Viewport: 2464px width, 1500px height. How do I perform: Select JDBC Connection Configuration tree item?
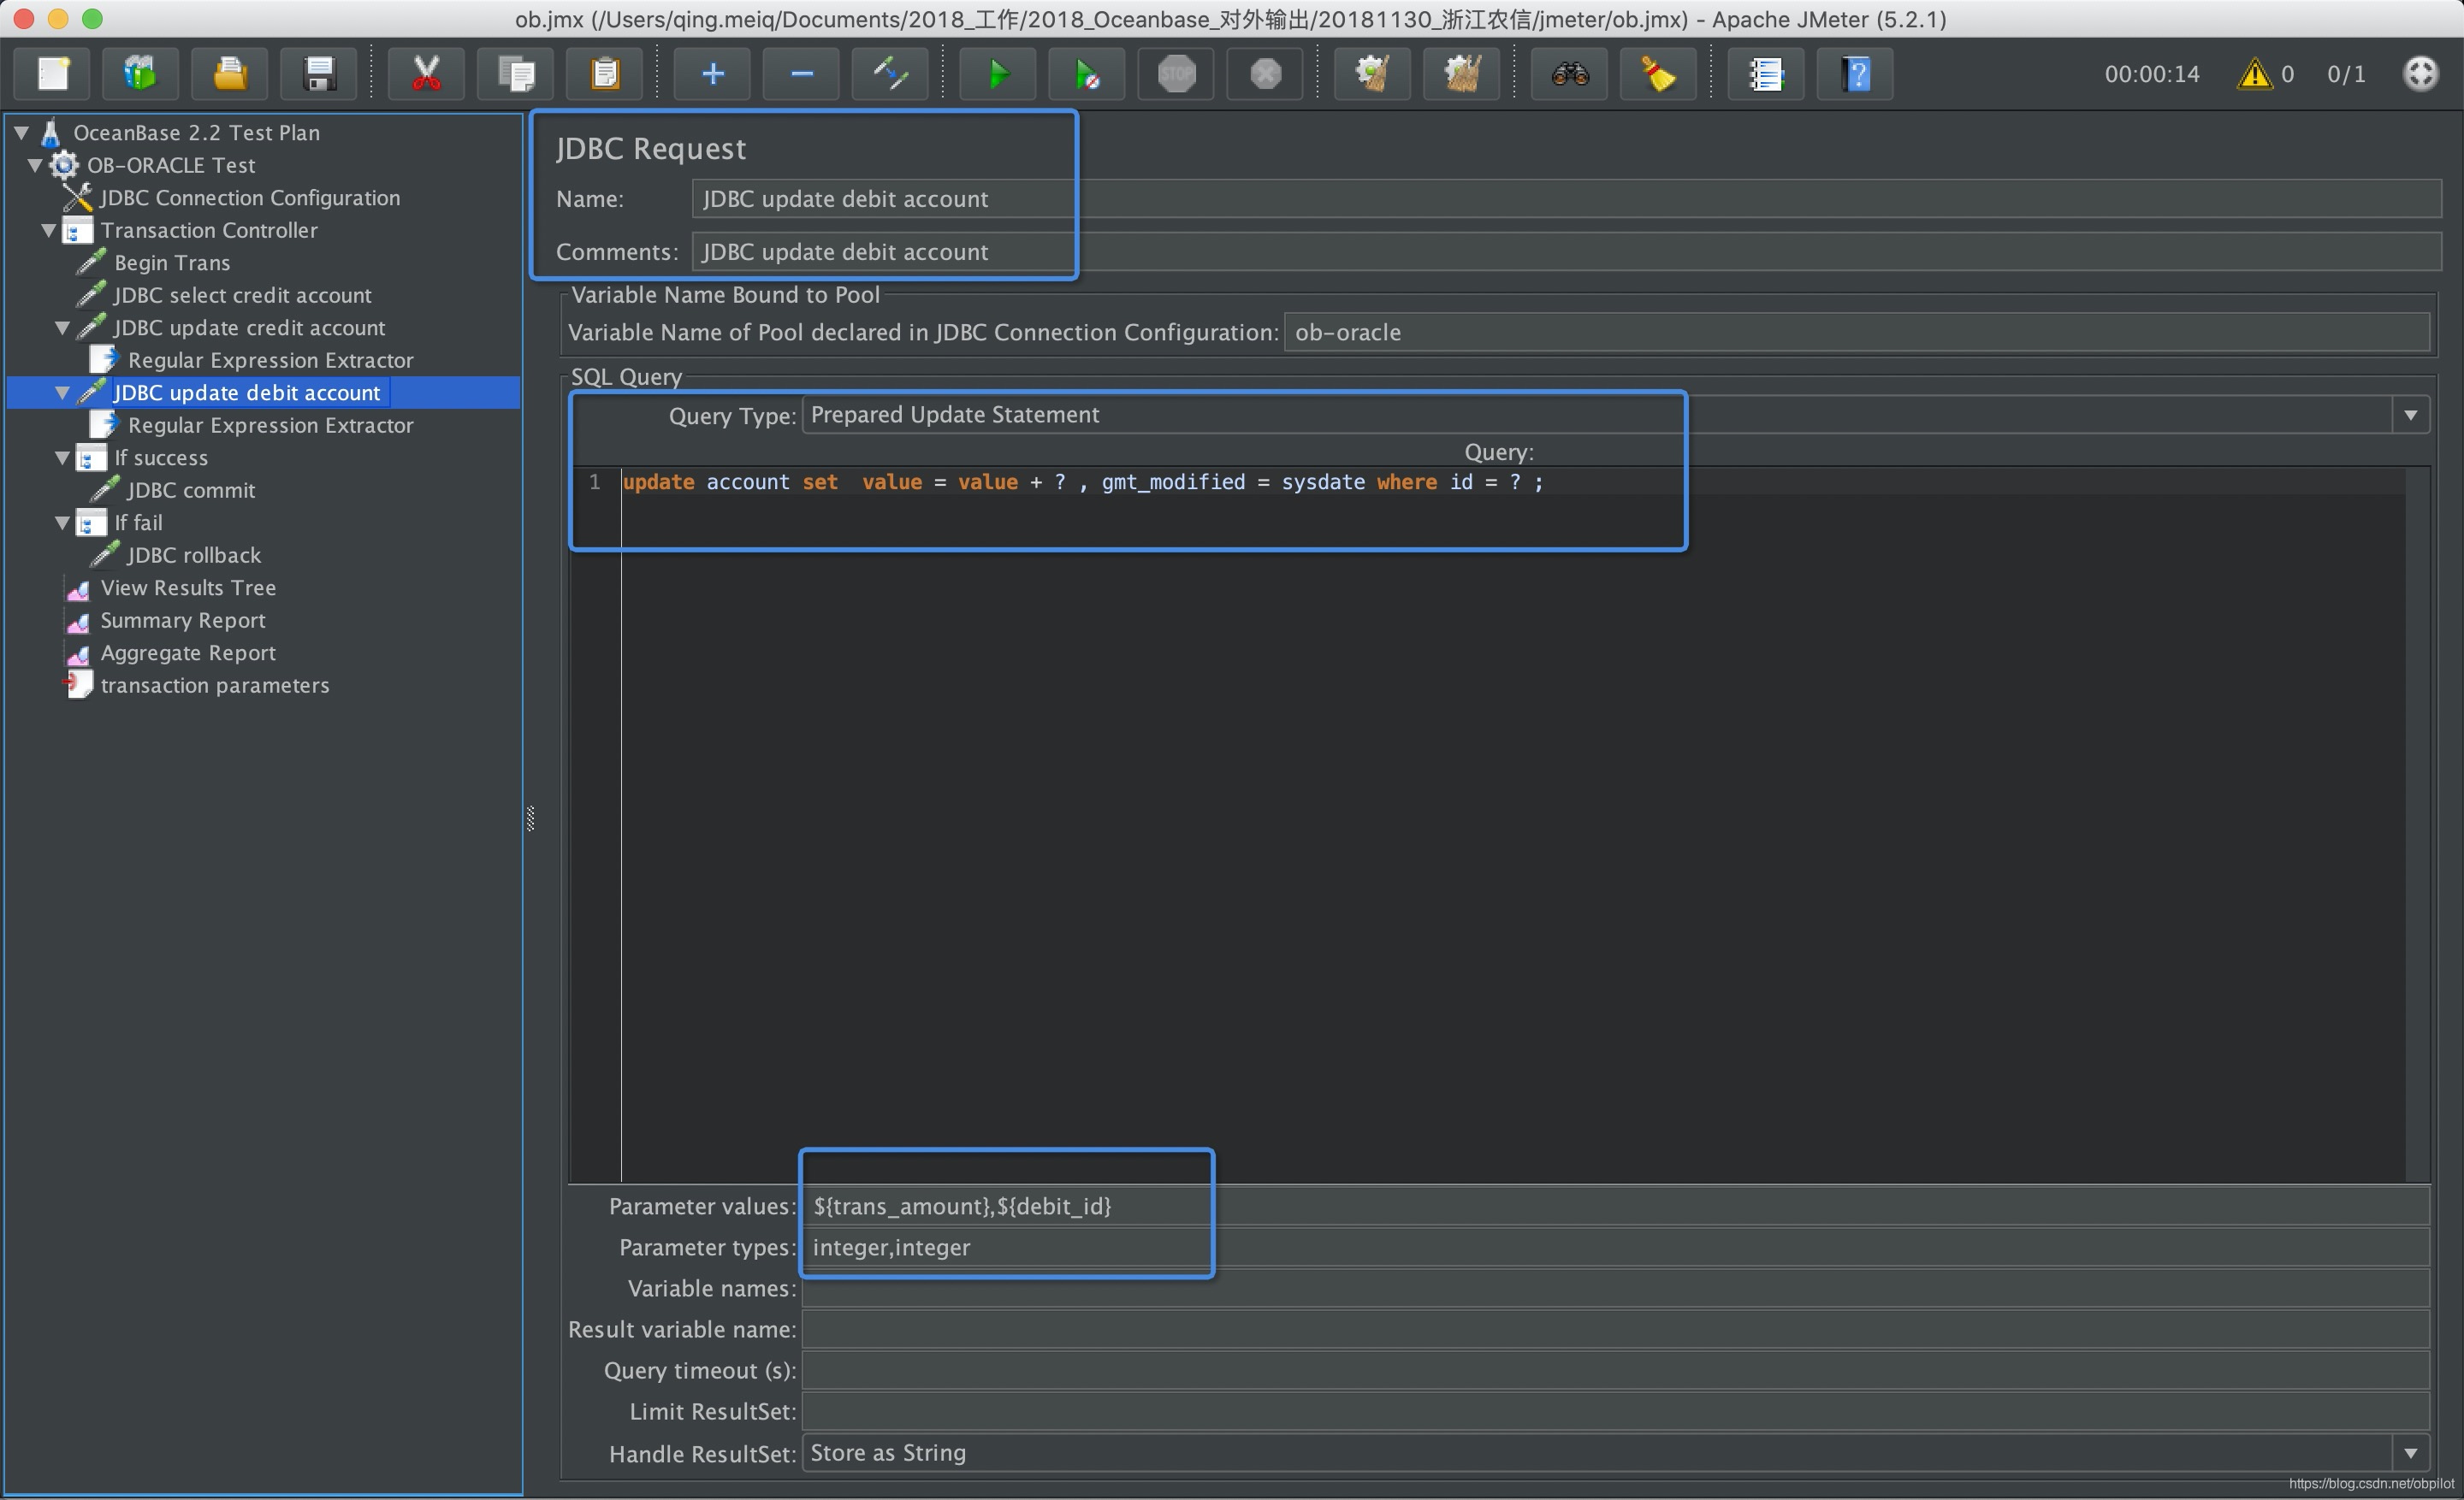pos(252,197)
